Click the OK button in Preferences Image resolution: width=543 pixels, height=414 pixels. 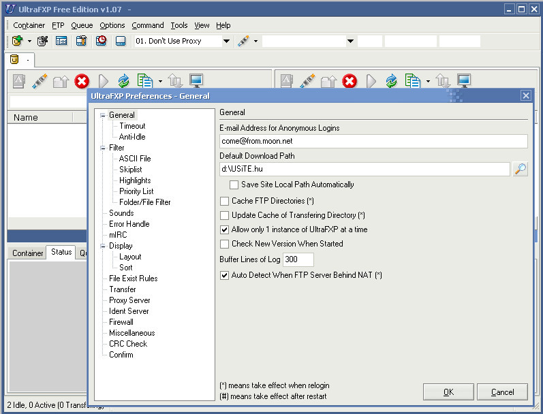448,392
